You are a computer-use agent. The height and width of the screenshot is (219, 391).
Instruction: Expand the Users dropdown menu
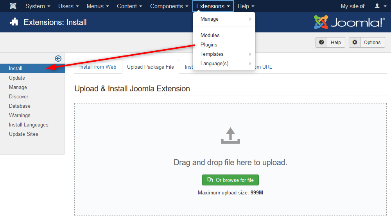tap(68, 6)
